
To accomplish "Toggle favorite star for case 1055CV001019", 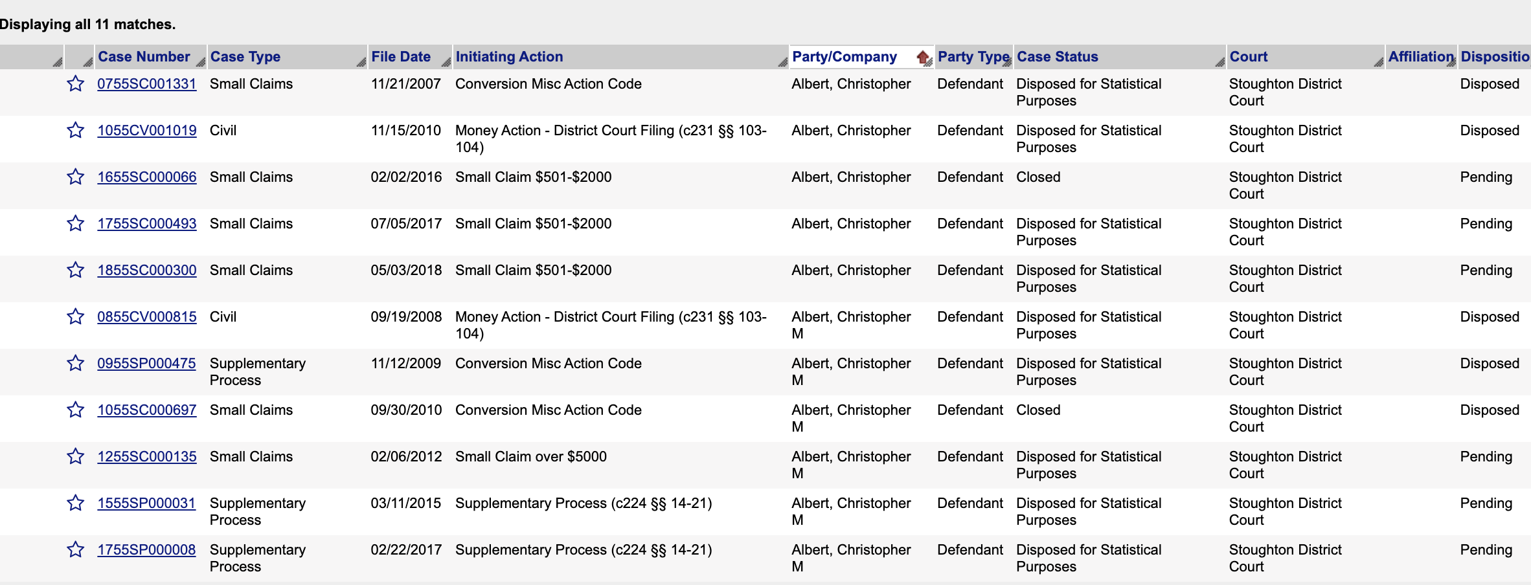I will coord(76,131).
